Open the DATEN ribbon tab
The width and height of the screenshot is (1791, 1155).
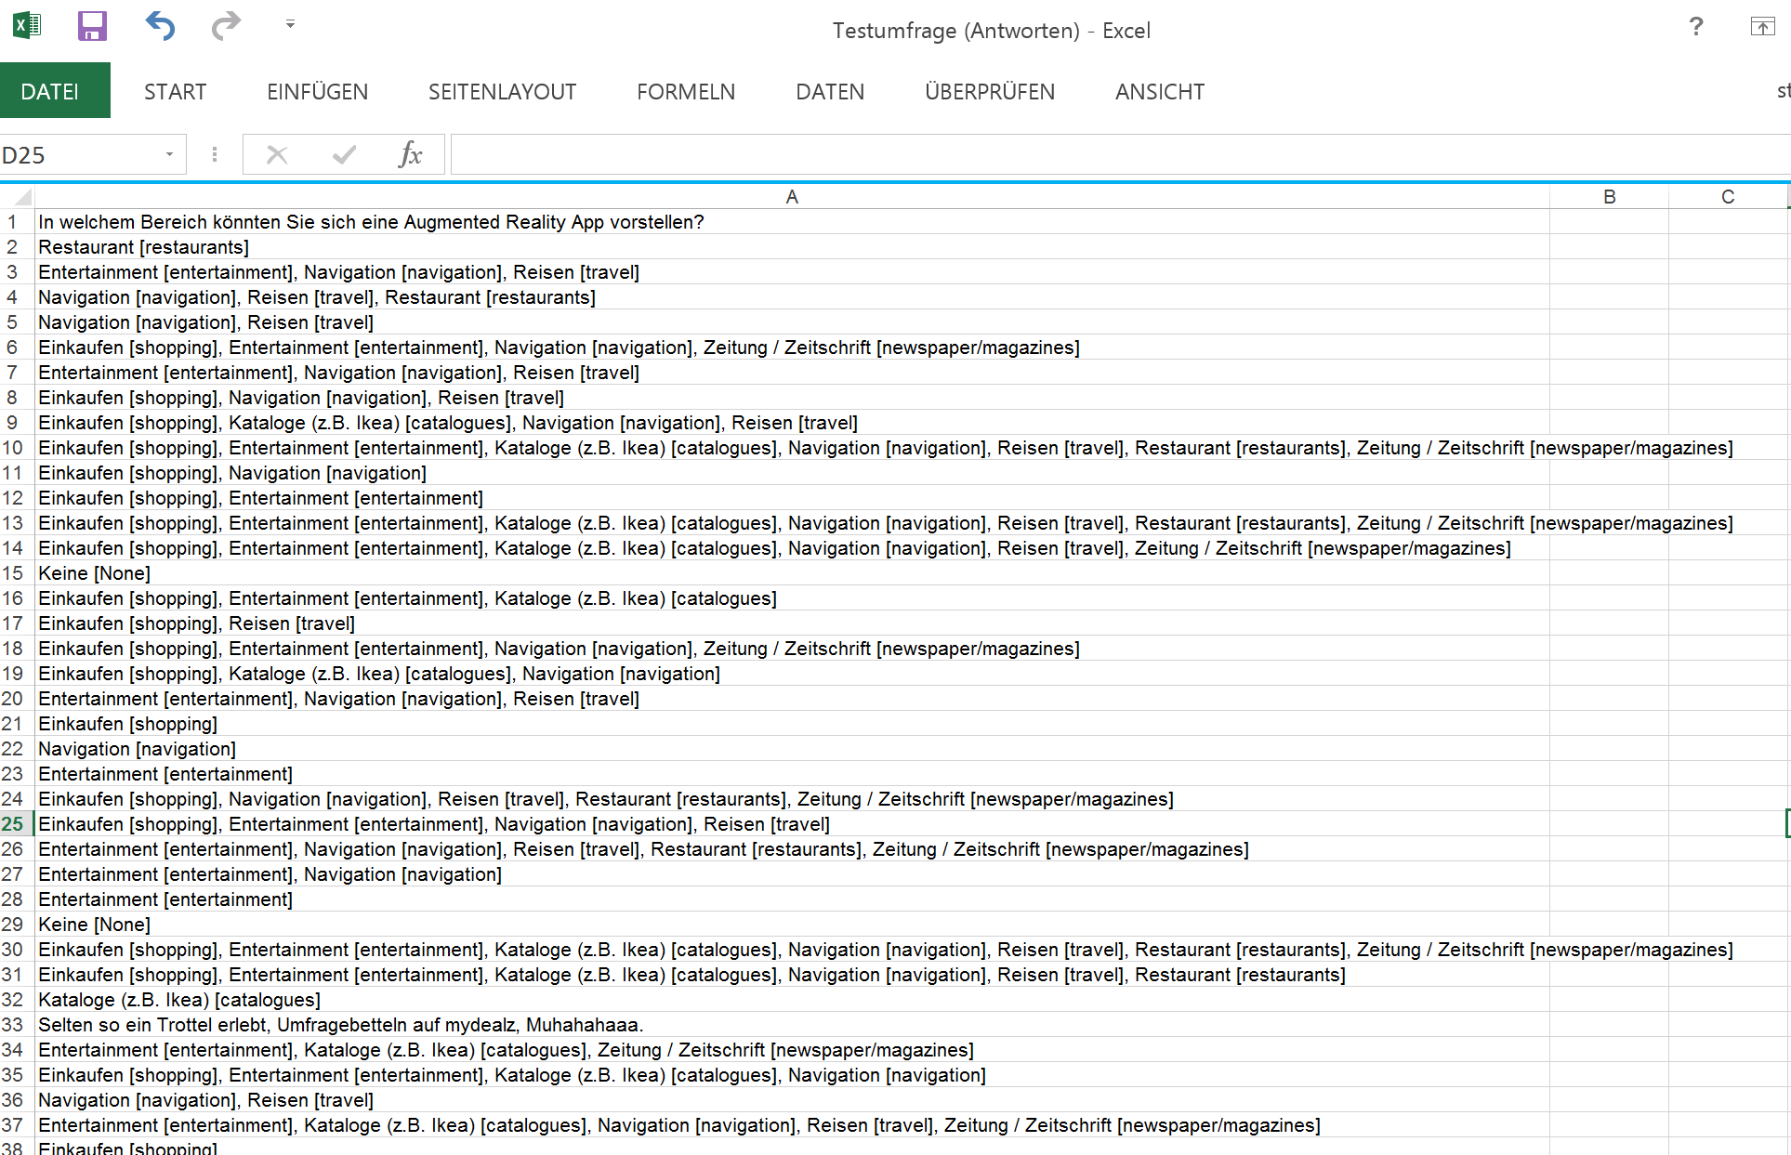tap(830, 92)
